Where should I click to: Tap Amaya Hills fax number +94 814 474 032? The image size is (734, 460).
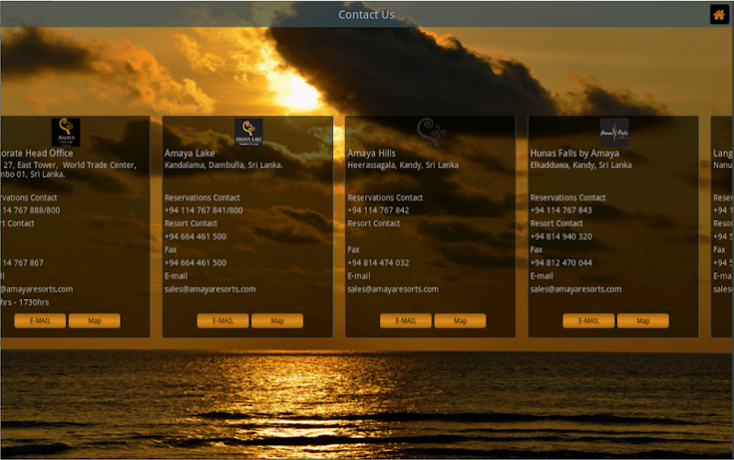click(x=378, y=263)
